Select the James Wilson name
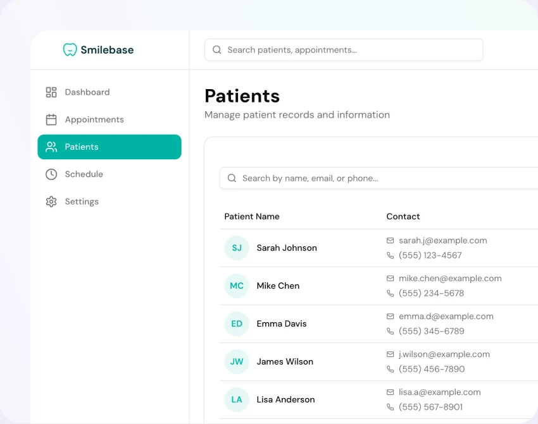Viewport: 538px width, 424px height. 285,361
